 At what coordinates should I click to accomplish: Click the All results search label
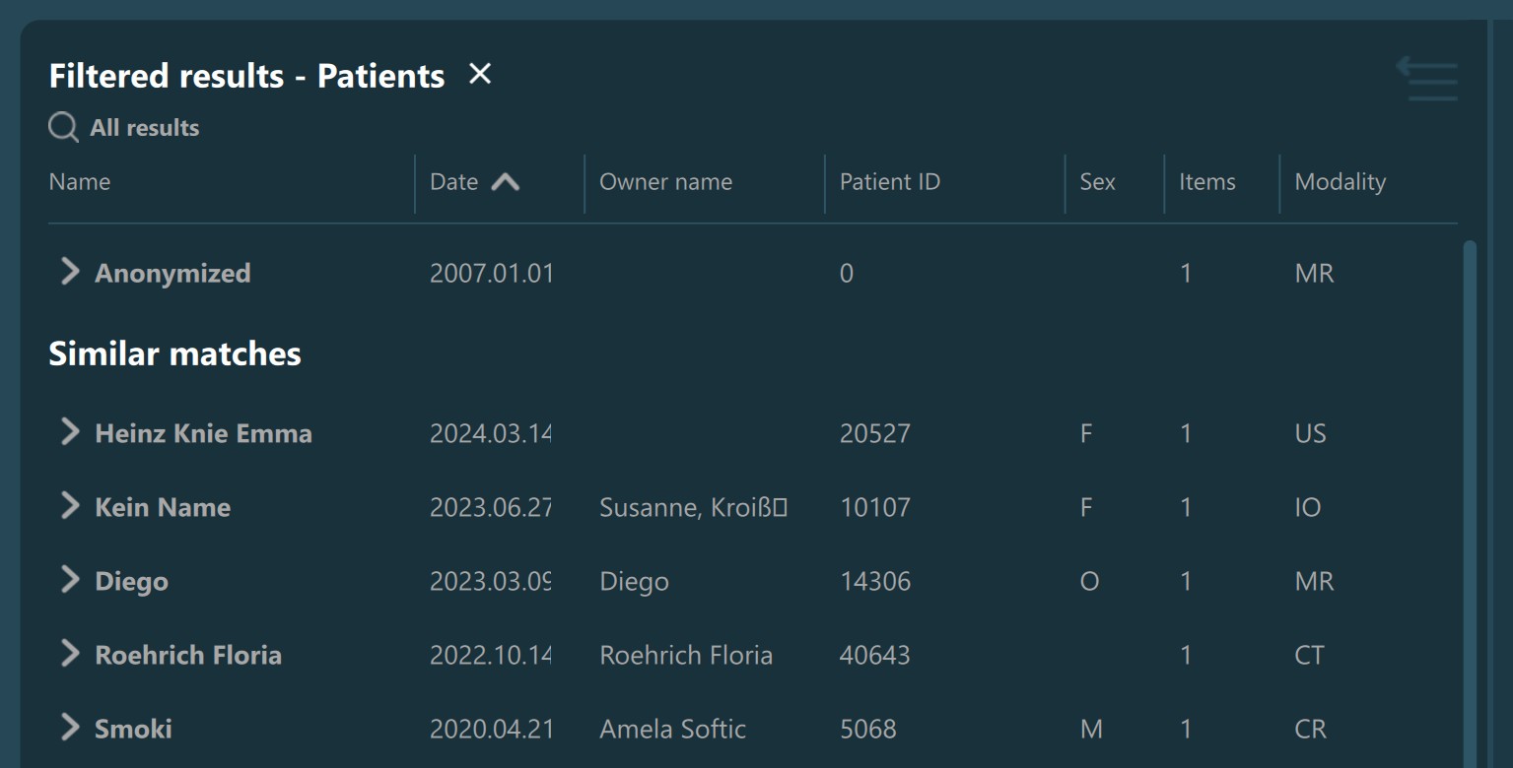144,128
